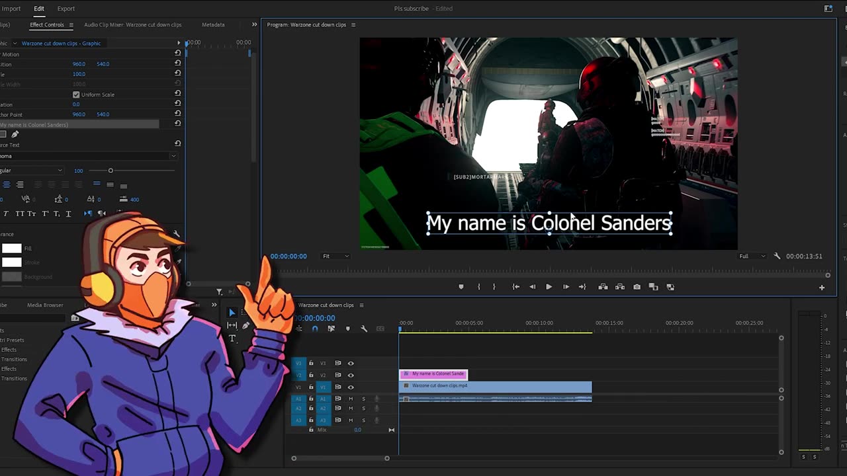Solo audio track A3
Image resolution: width=847 pixels, height=476 pixels.
tap(363, 420)
